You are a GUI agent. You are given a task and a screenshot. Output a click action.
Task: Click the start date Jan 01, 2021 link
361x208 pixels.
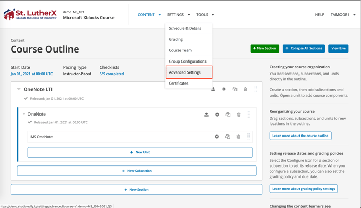pos(32,74)
